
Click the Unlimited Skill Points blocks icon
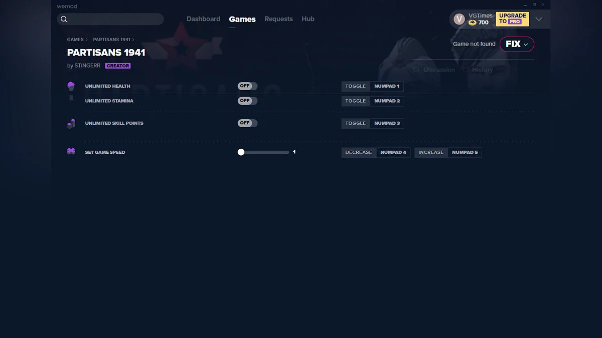tap(71, 124)
